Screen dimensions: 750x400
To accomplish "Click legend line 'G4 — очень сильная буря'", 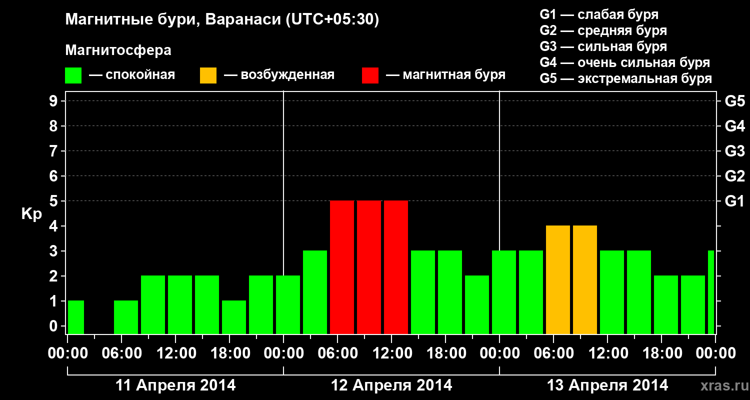I will tap(624, 62).
